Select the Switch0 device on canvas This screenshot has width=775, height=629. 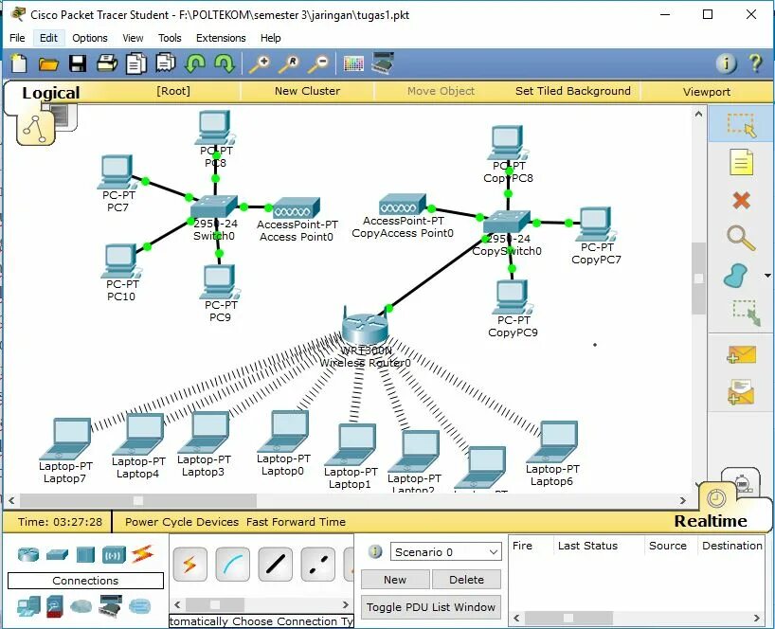[213, 207]
